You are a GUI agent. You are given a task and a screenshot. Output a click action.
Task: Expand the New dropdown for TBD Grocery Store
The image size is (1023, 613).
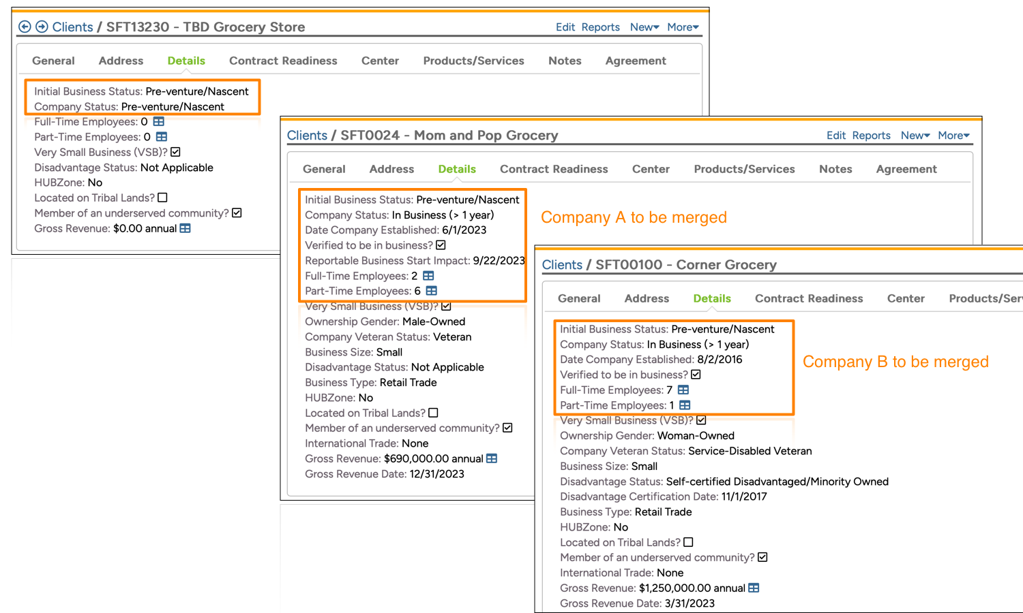644,27
